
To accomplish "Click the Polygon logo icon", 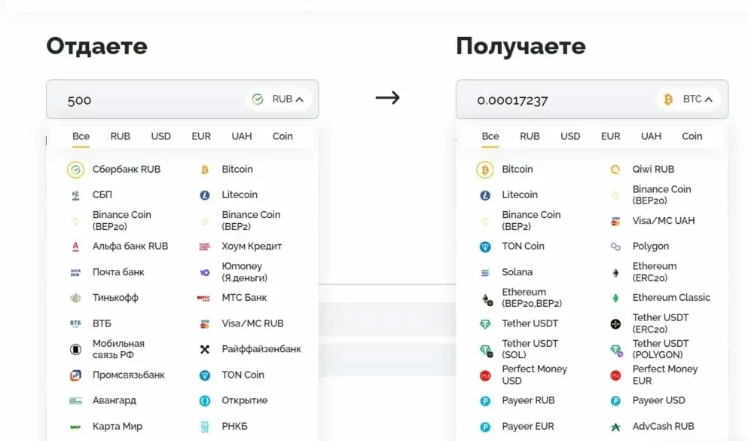I will 615,247.
